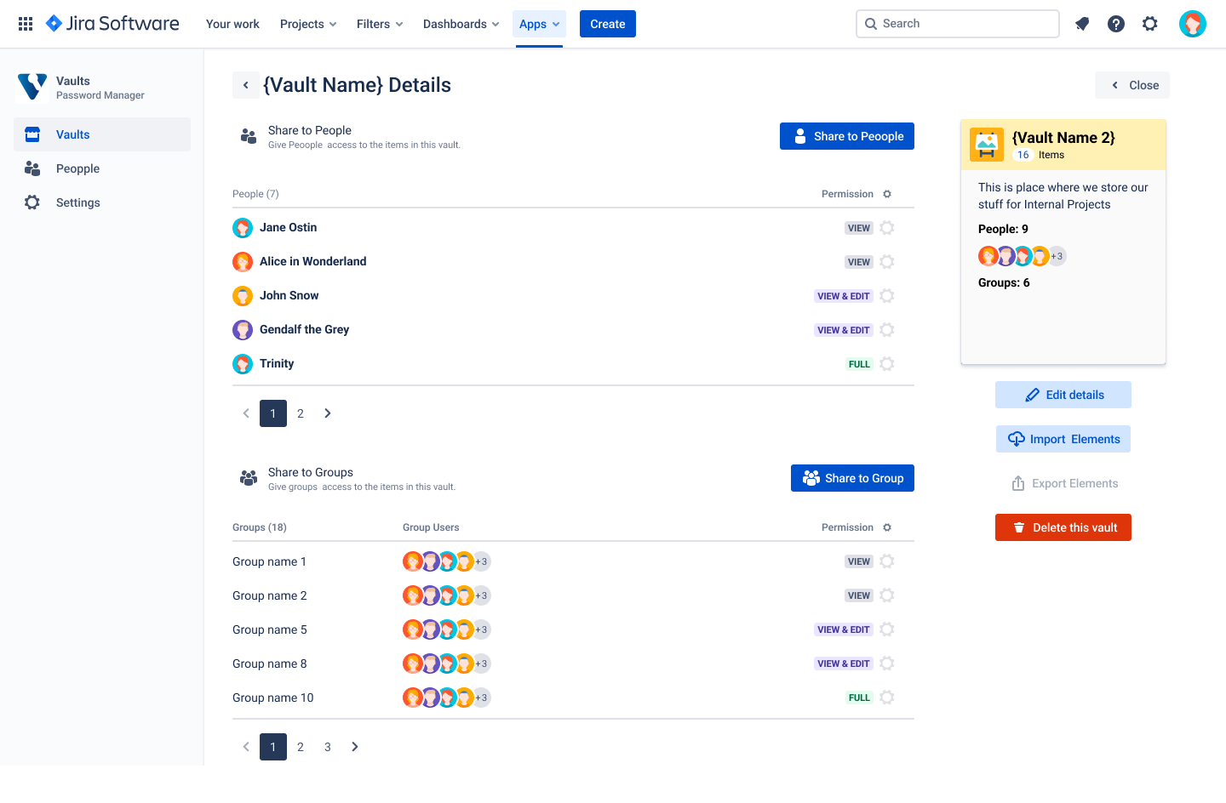Image resolution: width=1226 pixels, height=803 pixels.
Task: Go to page 3 of Groups list
Action: pos(328,747)
